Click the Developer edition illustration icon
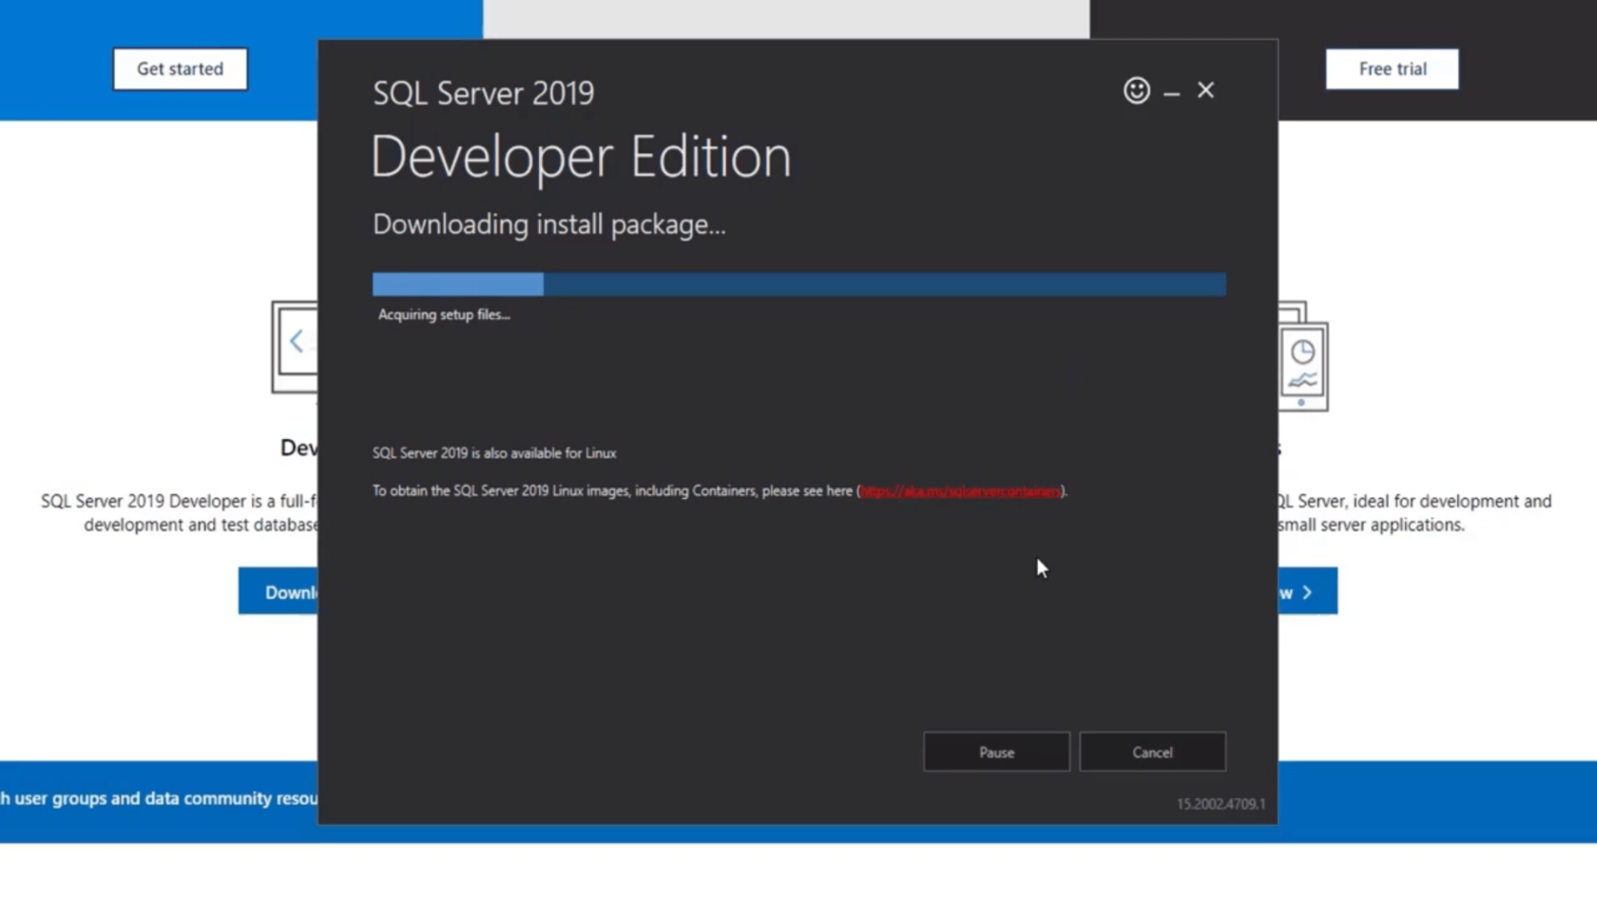Viewport: 1597px width, 898px height. tap(295, 348)
